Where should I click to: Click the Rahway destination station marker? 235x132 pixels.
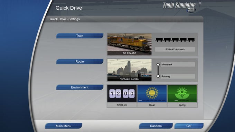[x=158, y=76]
